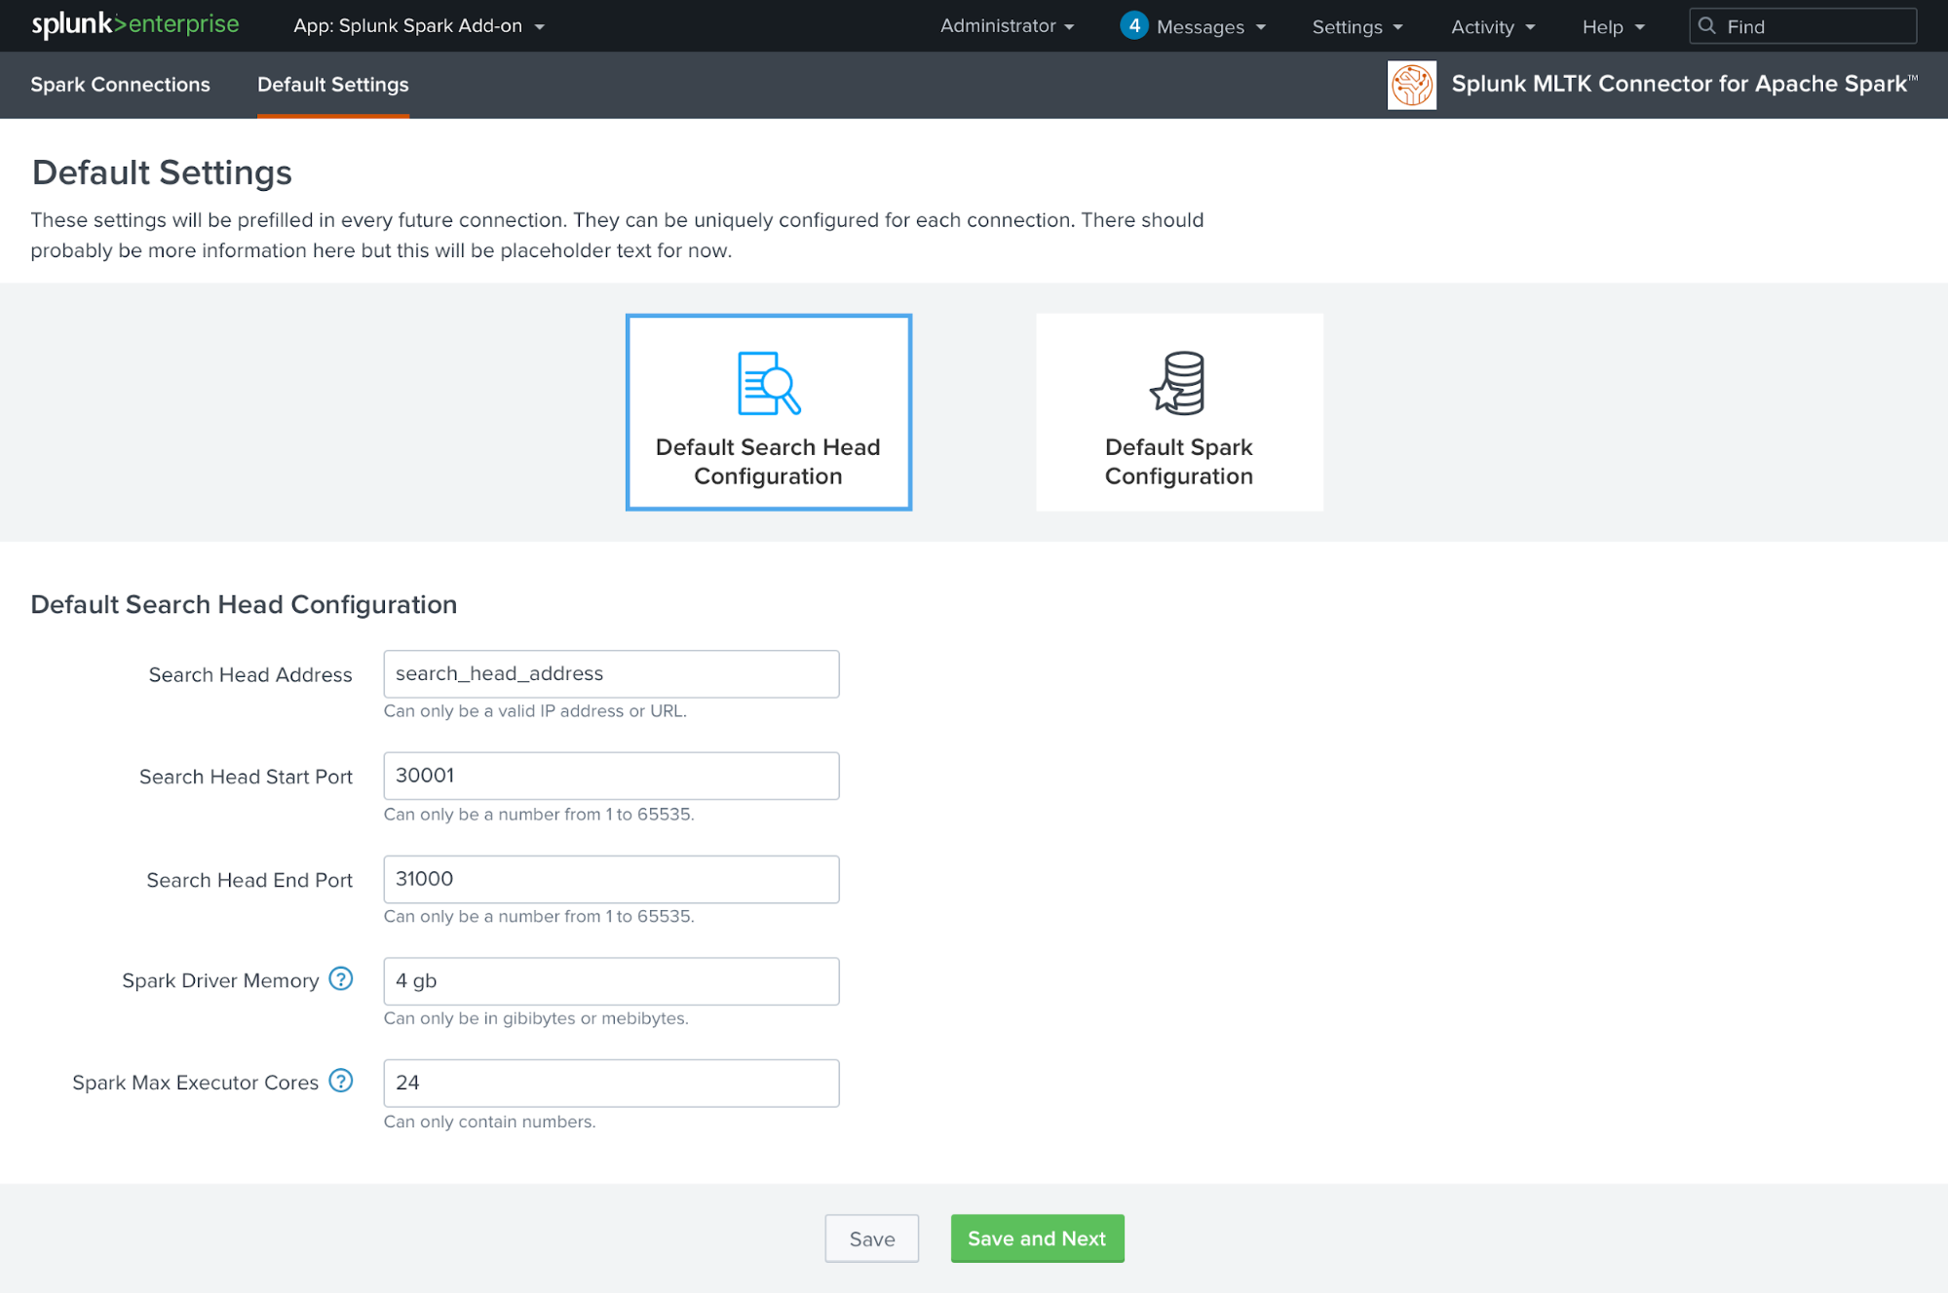1948x1294 pixels.
Task: Click the 'Default Search Head Configuration' section heading
Action: pyautogui.click(x=244, y=604)
